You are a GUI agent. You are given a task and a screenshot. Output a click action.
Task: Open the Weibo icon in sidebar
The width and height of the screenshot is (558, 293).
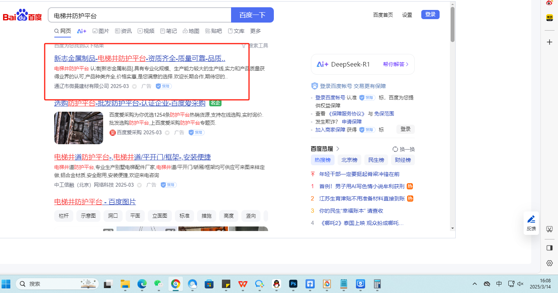coord(549,3)
